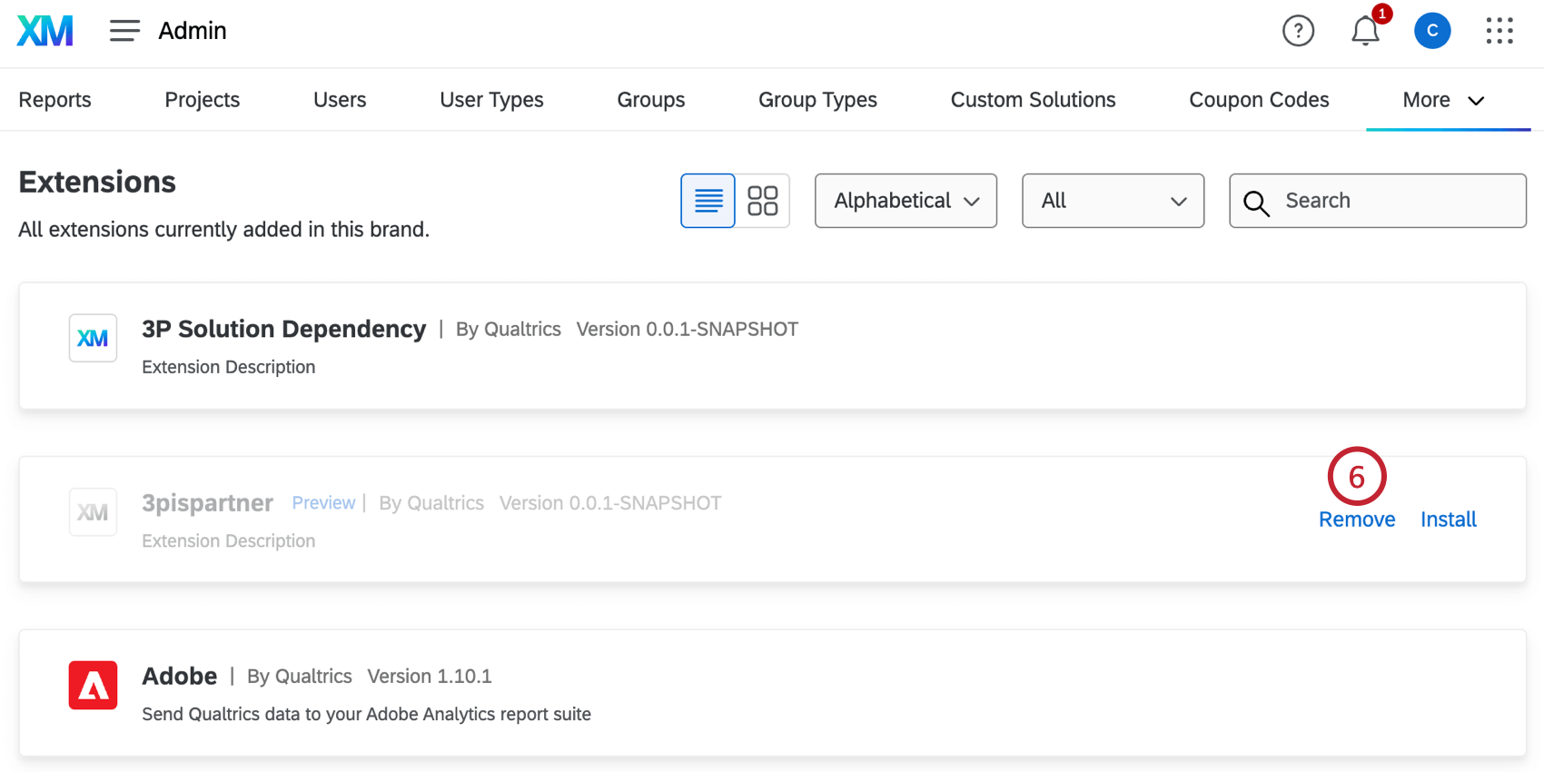Open the Coupon Codes tab

[x=1259, y=100]
